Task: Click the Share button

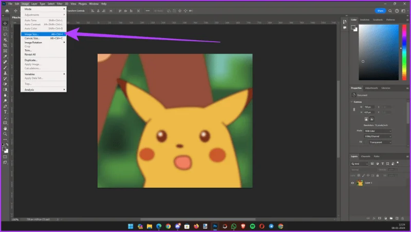Action: (380, 11)
